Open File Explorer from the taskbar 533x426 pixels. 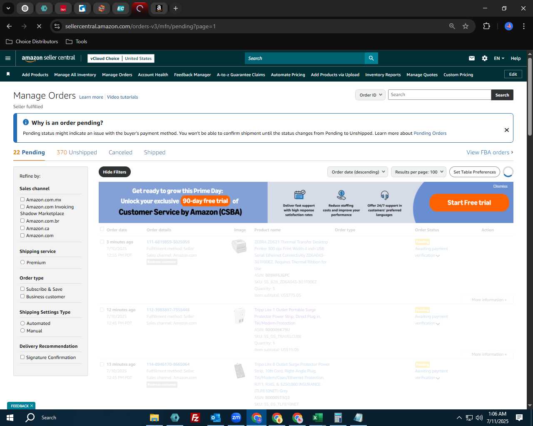[x=154, y=418]
